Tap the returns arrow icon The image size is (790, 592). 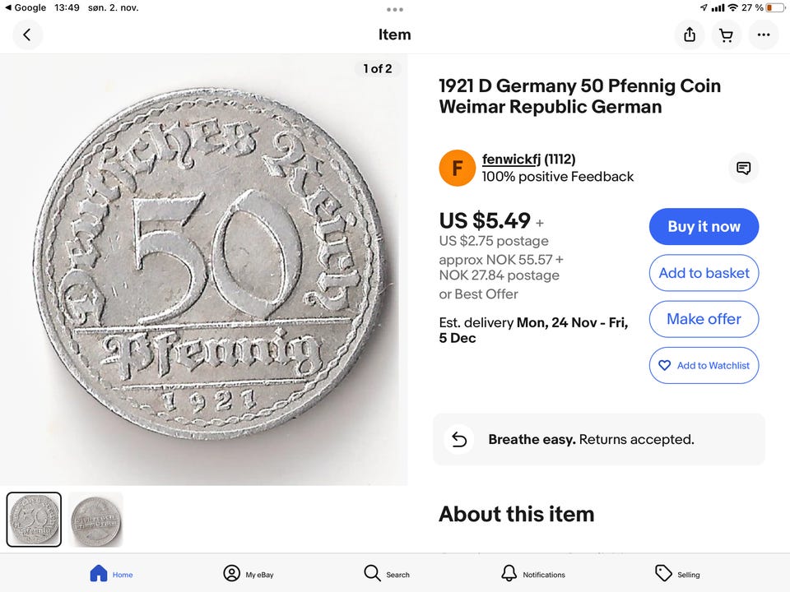459,439
